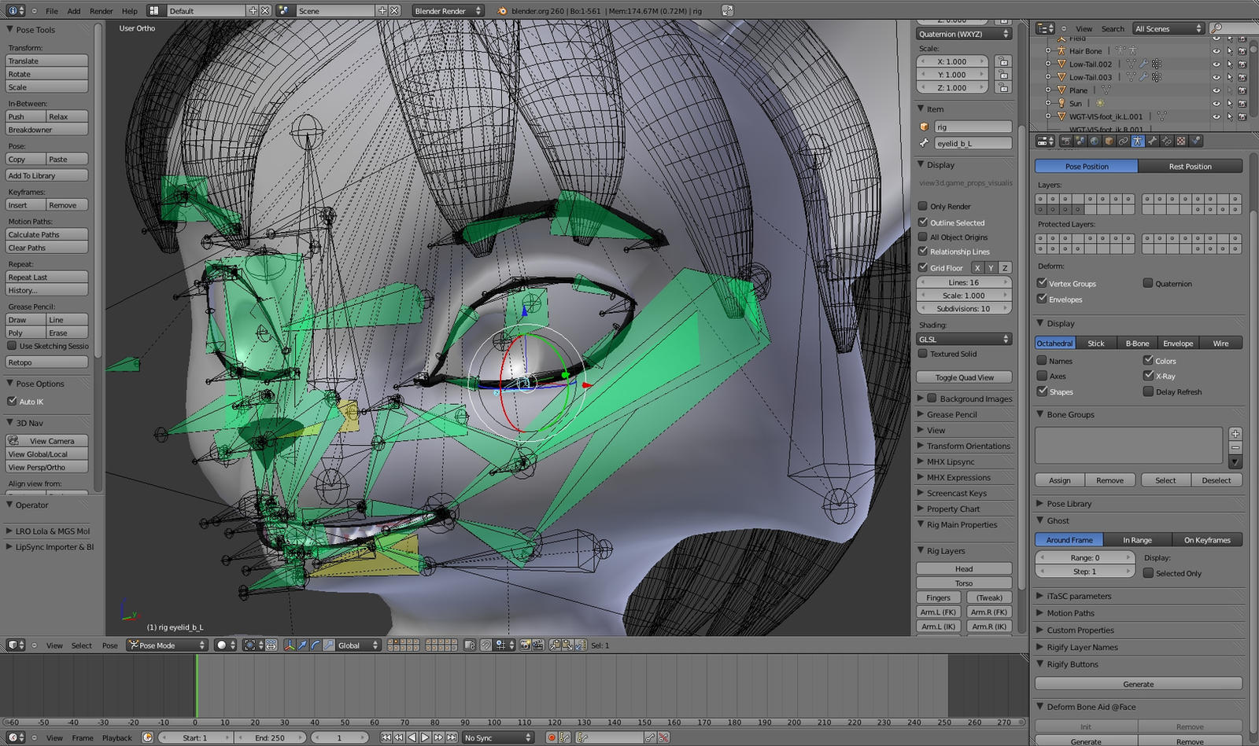Jump to the timeline end frame
The image size is (1259, 746).
coord(452,738)
